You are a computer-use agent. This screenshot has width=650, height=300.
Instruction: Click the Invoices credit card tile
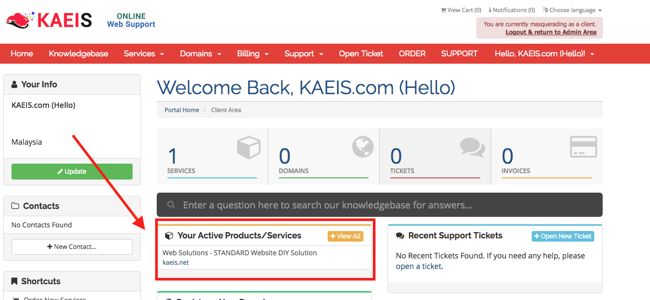tap(546, 156)
